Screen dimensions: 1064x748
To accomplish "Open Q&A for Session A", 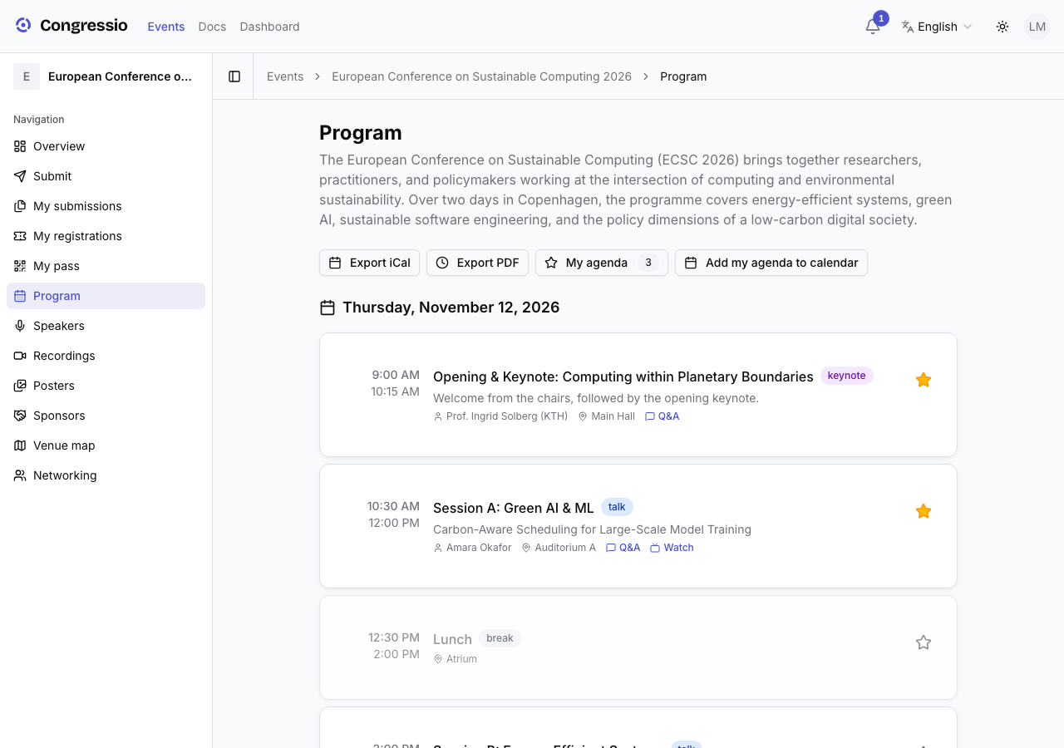I will [623, 548].
